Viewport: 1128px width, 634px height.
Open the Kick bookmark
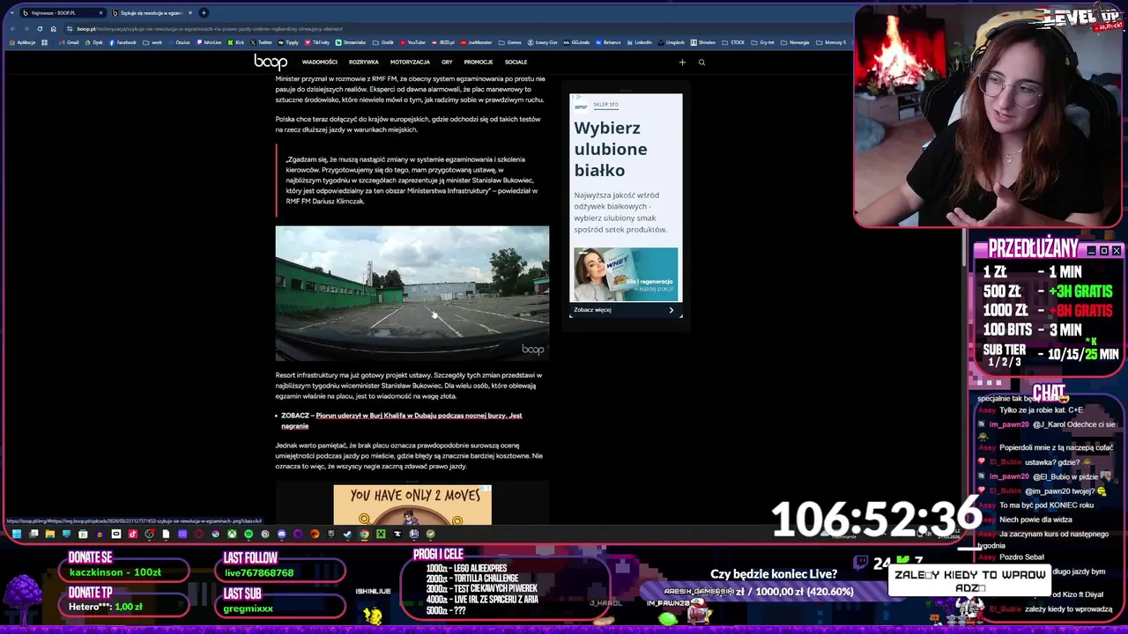tap(236, 42)
